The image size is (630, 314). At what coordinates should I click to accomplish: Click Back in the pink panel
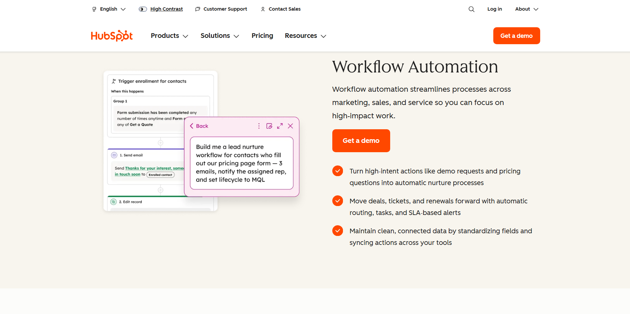(x=199, y=126)
